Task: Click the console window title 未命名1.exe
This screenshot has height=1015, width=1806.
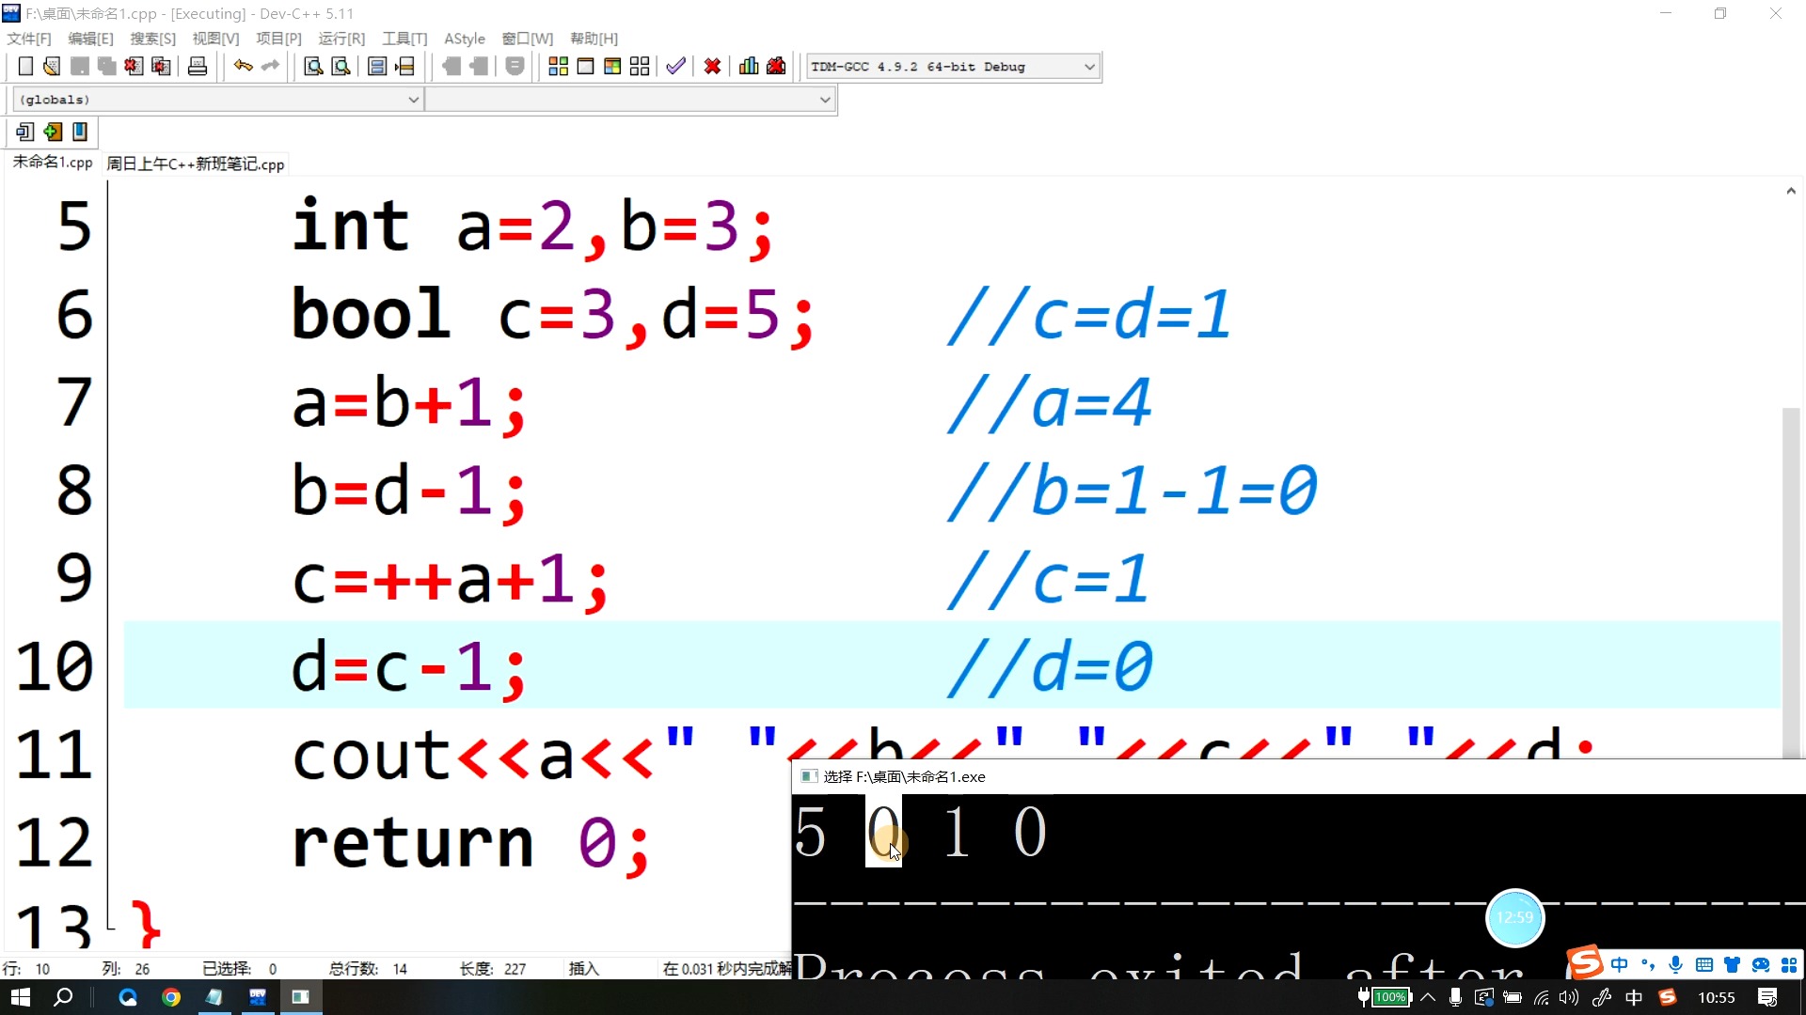Action: pos(904,777)
